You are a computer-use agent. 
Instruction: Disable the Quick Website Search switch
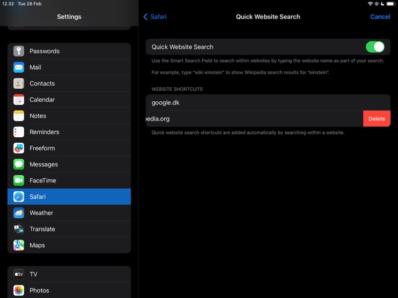[374, 47]
